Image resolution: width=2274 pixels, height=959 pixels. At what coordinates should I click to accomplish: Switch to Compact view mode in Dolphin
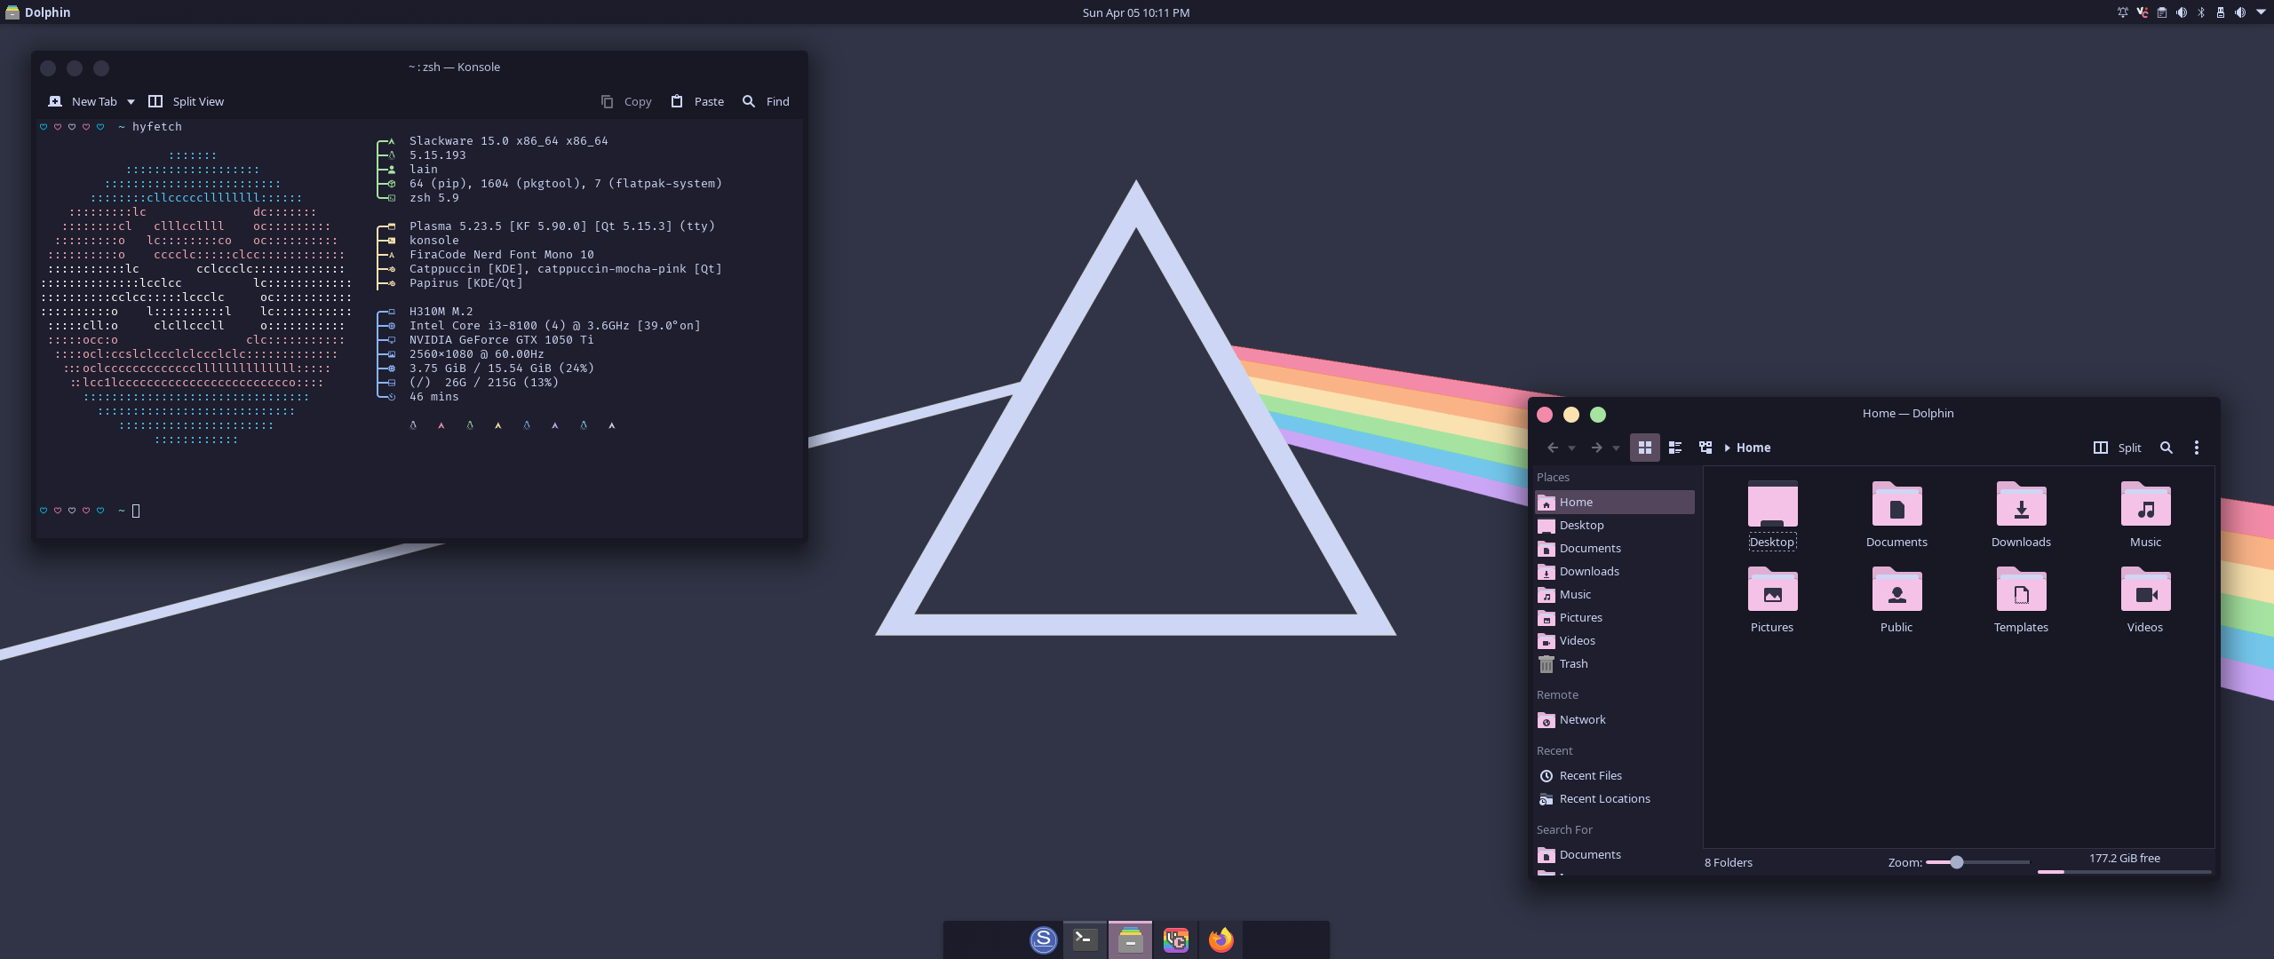tap(1675, 448)
